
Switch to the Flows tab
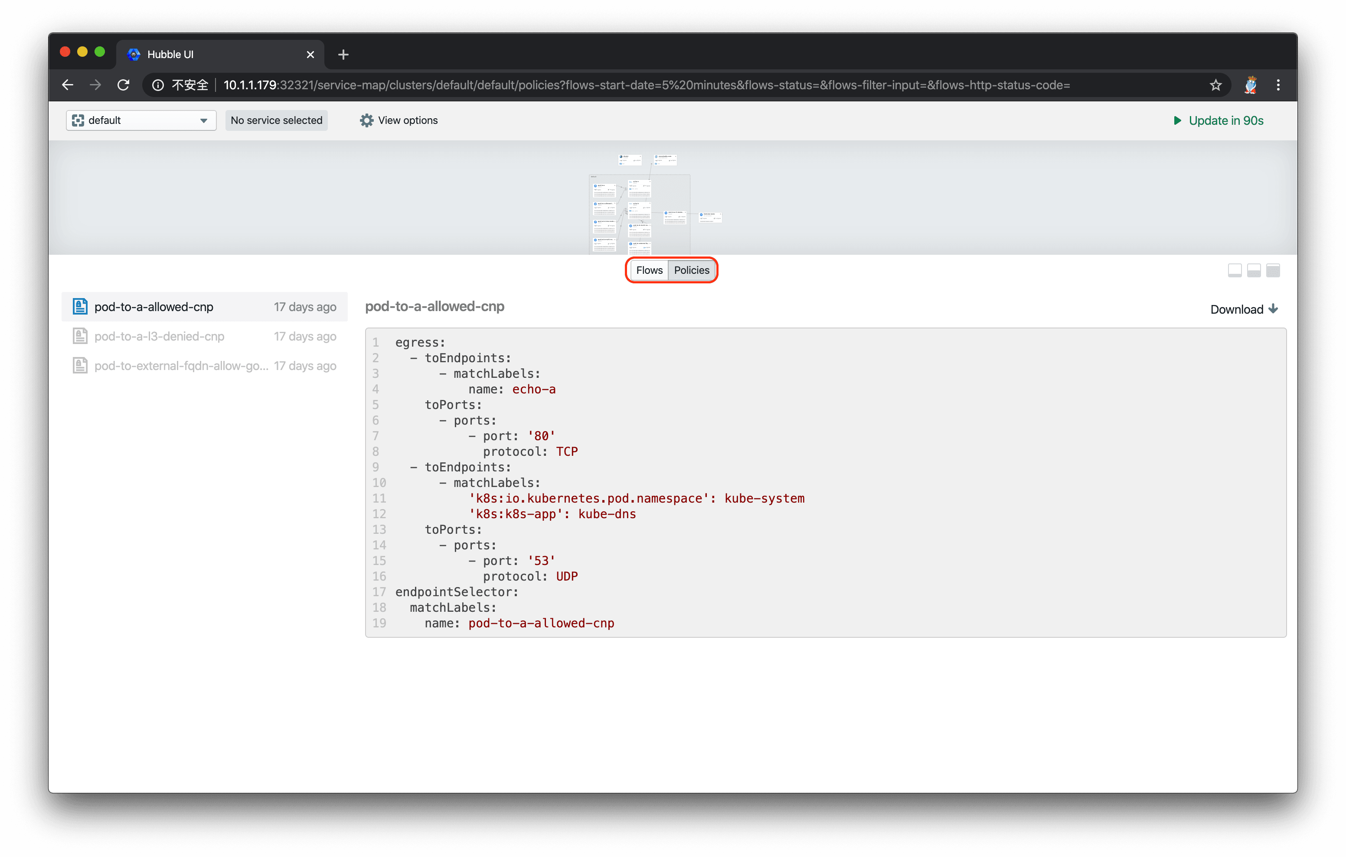tap(649, 270)
